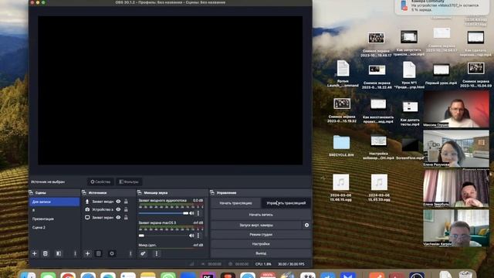Select the 2024-03-06 15.46.15.ogg audio file
The width and height of the screenshot is (494, 278).
pyautogui.click(x=341, y=188)
